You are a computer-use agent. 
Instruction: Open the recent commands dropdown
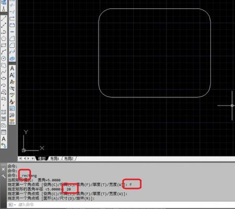[x=12, y=205]
